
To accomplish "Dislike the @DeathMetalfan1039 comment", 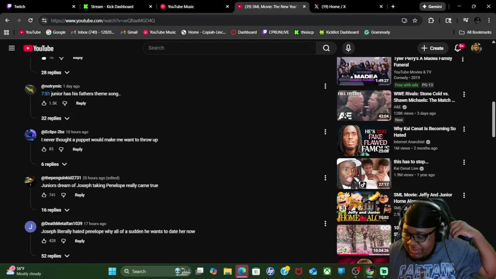I will coord(64,241).
